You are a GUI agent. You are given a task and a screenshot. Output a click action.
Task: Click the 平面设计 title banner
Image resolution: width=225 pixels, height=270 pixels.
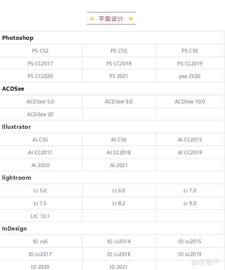click(x=111, y=18)
